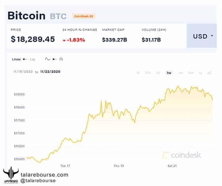Click the line chart type icon
This screenshot has width=222, height=186.
click(x=47, y=59)
